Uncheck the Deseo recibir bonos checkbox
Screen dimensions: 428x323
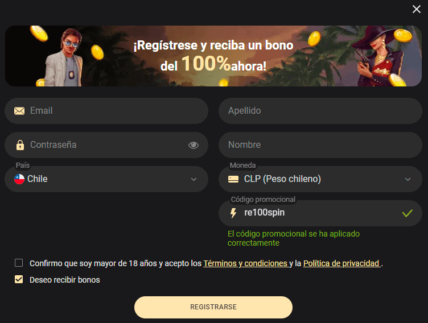point(19,279)
